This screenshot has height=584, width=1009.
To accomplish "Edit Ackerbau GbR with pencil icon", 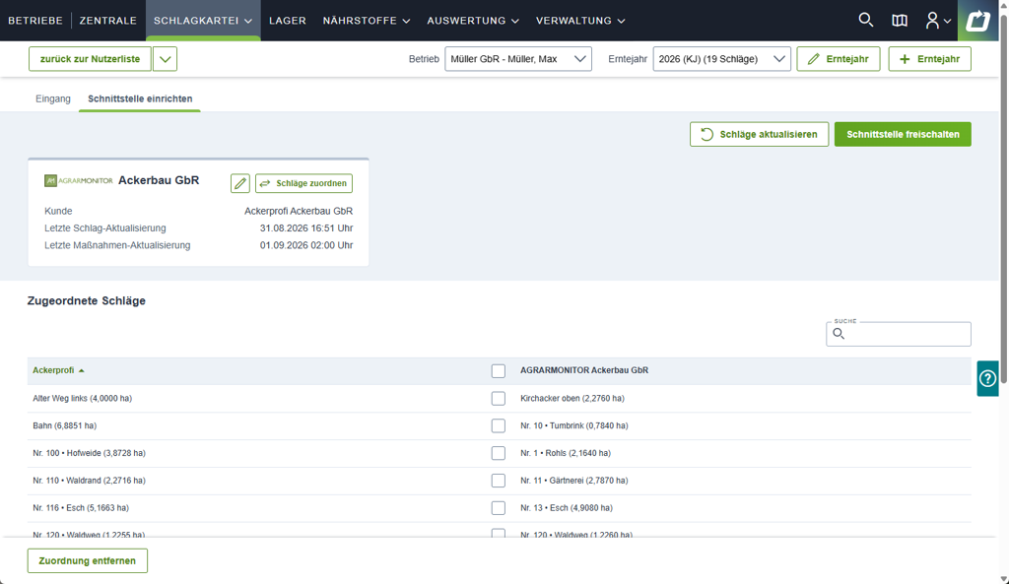I will (x=240, y=183).
